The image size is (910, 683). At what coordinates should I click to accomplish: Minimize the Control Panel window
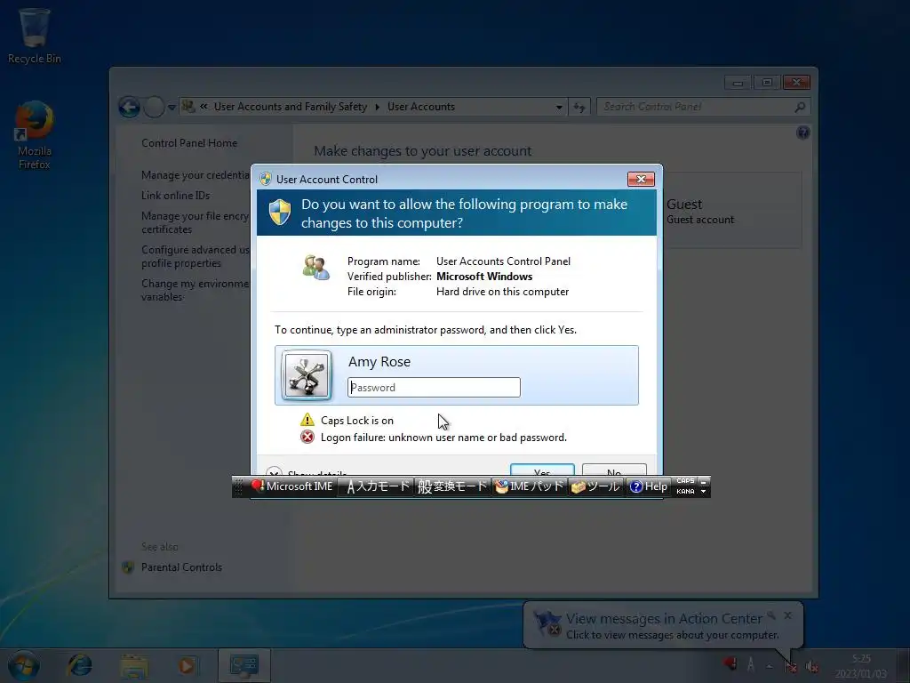tap(737, 83)
